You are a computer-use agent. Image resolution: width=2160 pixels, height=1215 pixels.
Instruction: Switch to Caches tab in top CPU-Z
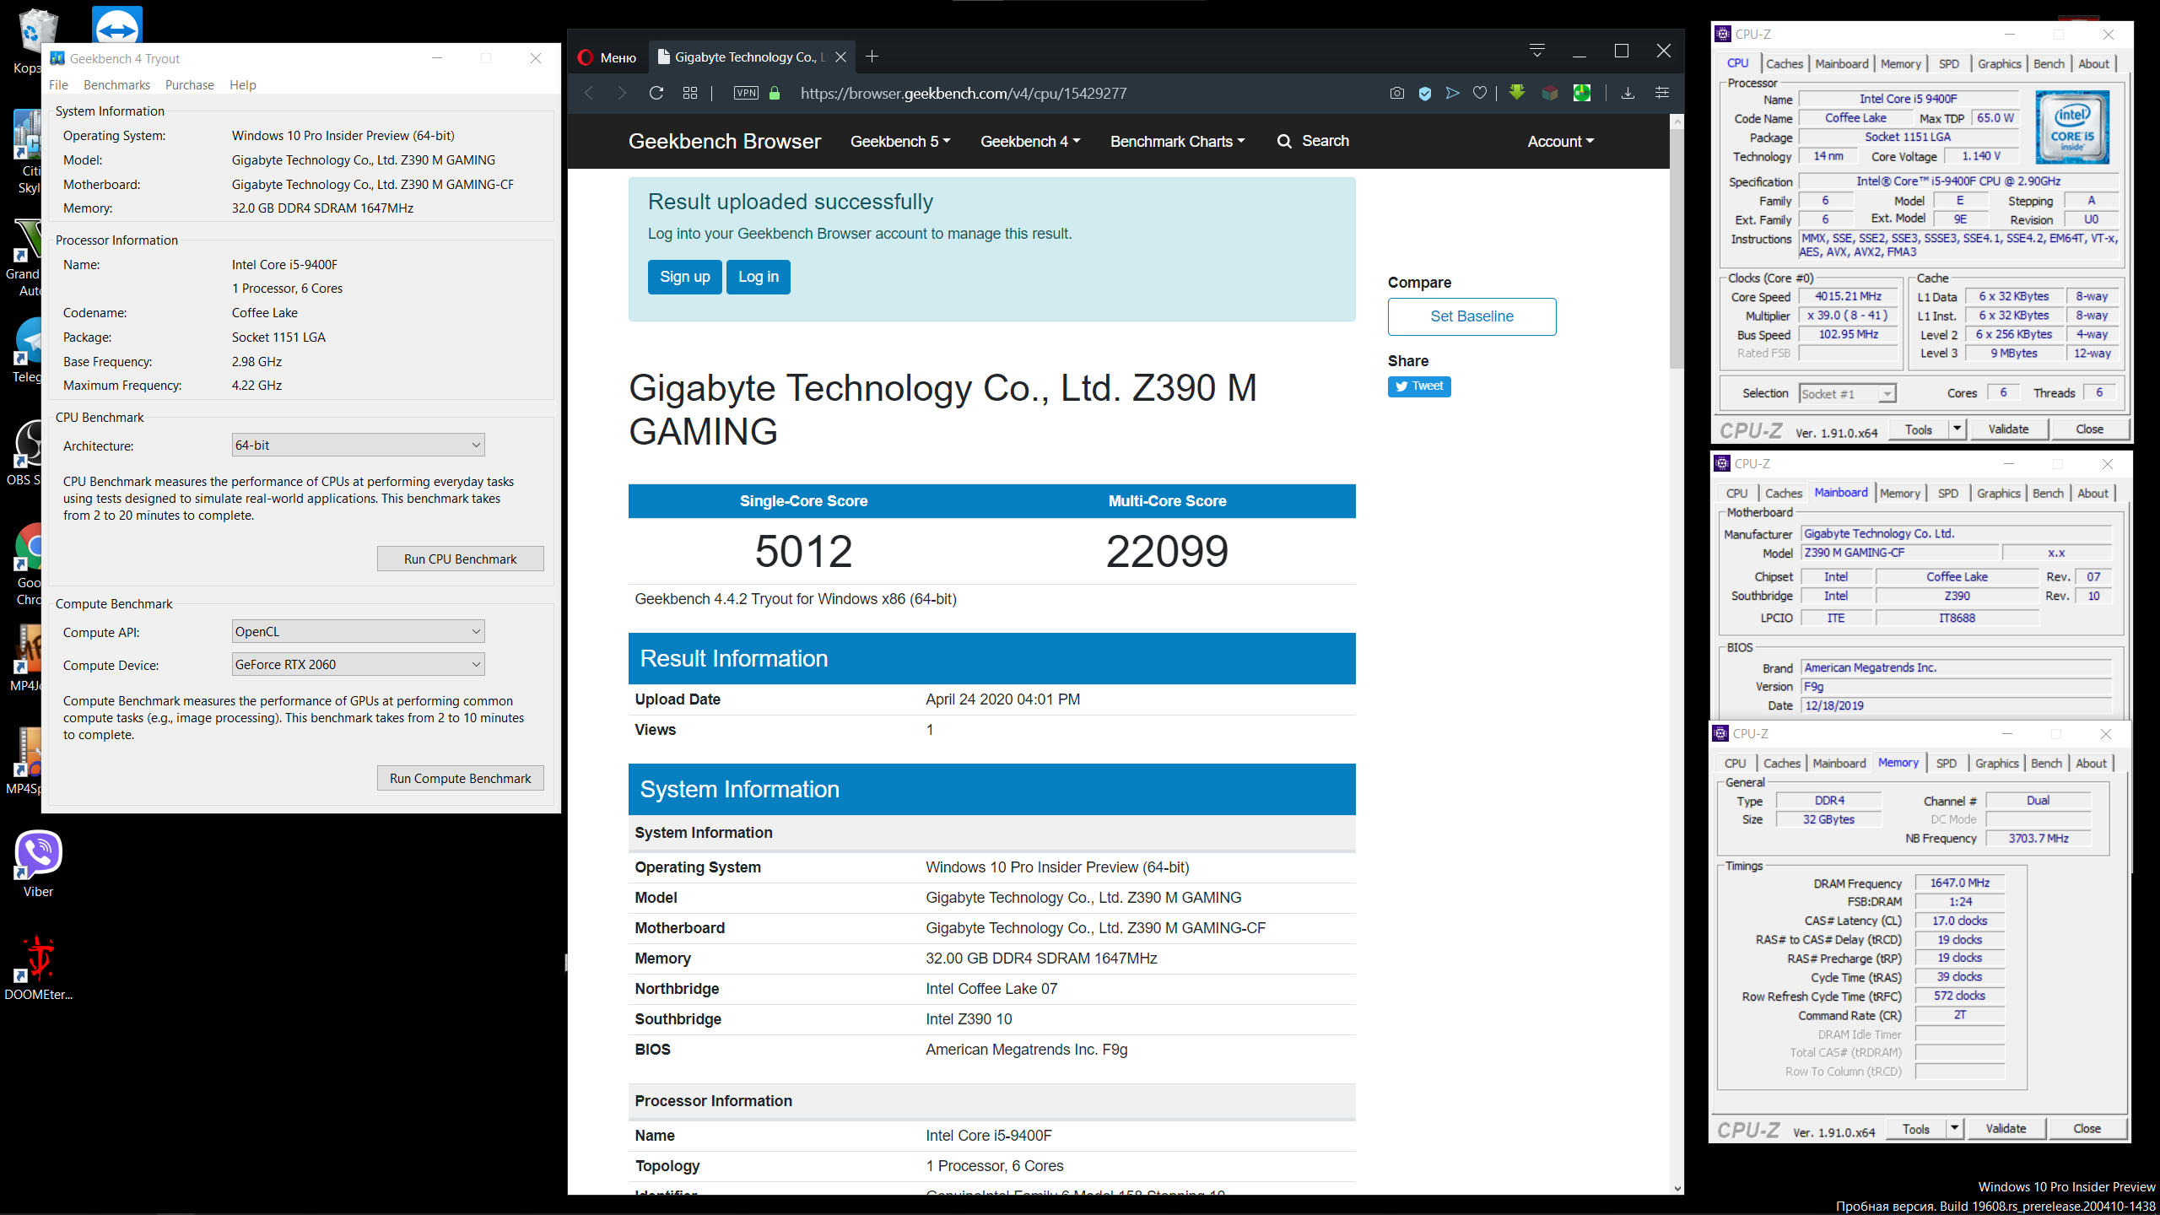pos(1785,63)
